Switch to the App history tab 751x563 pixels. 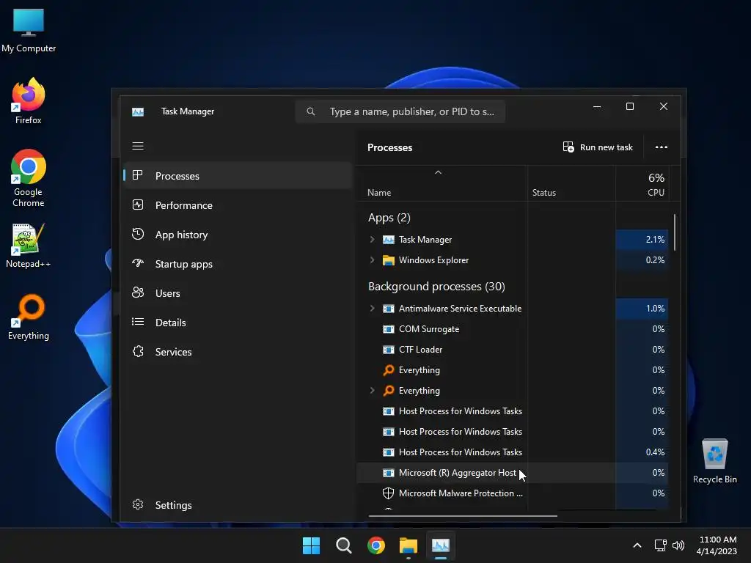[238, 235]
